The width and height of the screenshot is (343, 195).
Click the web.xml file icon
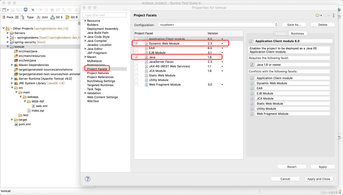[x=33, y=106]
